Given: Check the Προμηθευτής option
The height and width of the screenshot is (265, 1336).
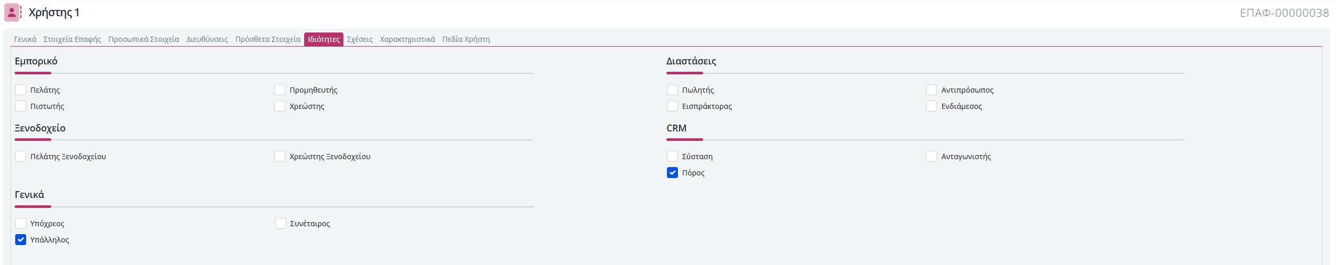Looking at the screenshot, I should click(x=280, y=90).
